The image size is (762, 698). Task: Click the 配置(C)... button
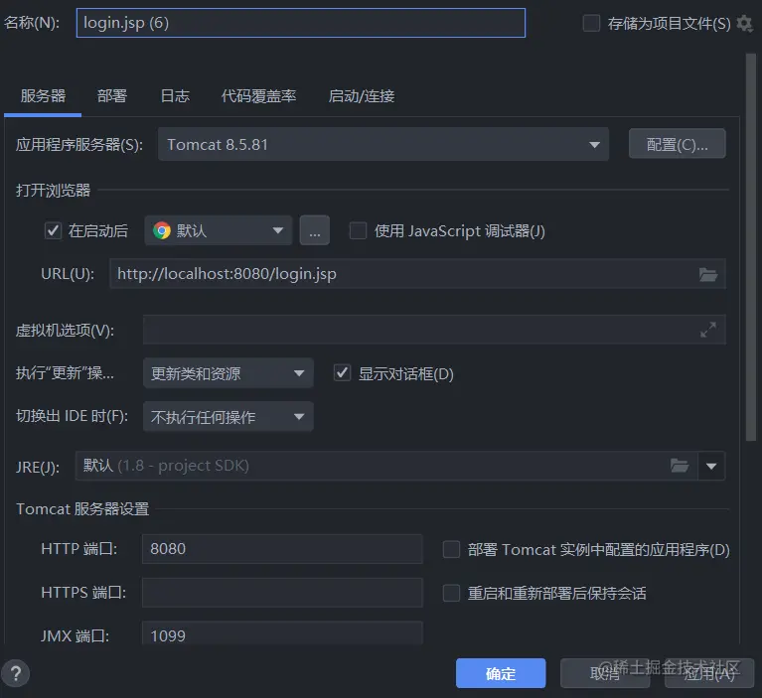tap(677, 144)
